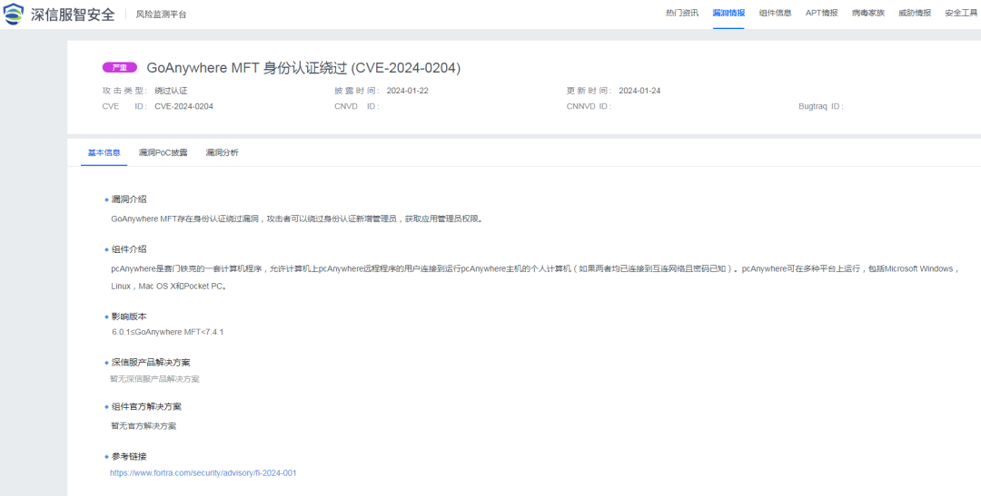Click the GoAnywhere MFT 身份认证绕过 title
Screen dimensions: 981x496
click(x=303, y=68)
